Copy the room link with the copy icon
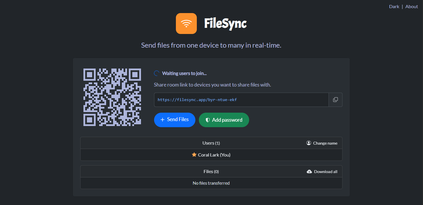The width and height of the screenshot is (423, 205). [x=335, y=100]
